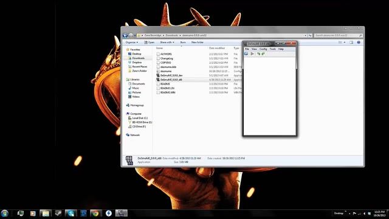389x219 pixels.
Task: Open Skype from the taskbar
Action: point(71,213)
